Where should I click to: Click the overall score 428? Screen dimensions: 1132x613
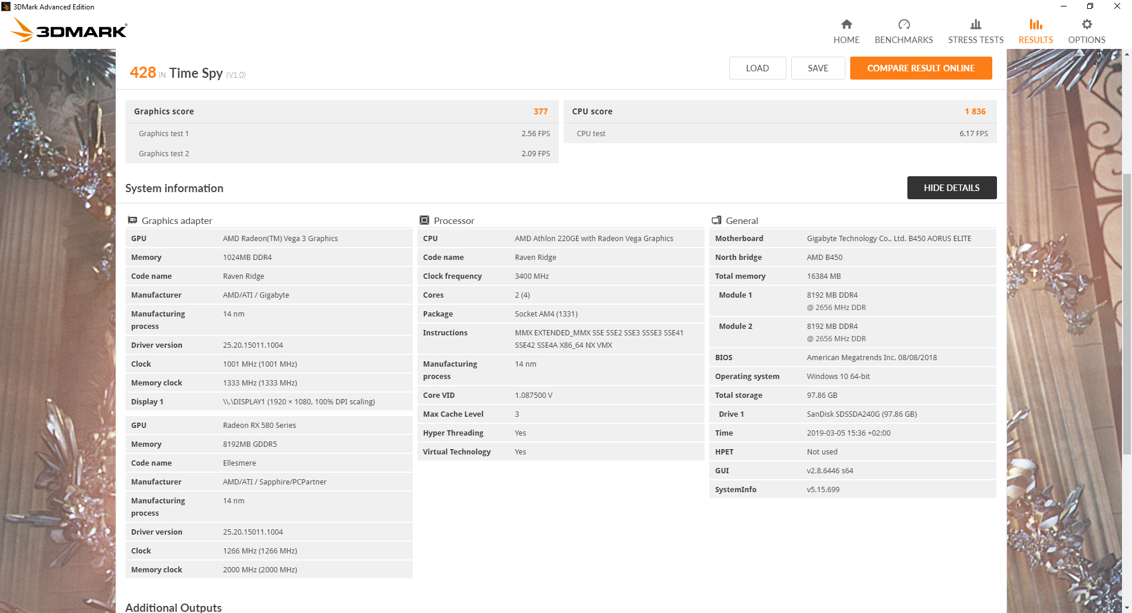[x=143, y=72]
